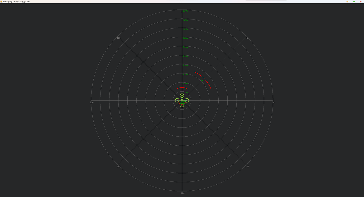This screenshot has height=197, width=364.
Task: Click the 0.5m innermost range label
Action: pyautogui.click(x=185, y=92)
